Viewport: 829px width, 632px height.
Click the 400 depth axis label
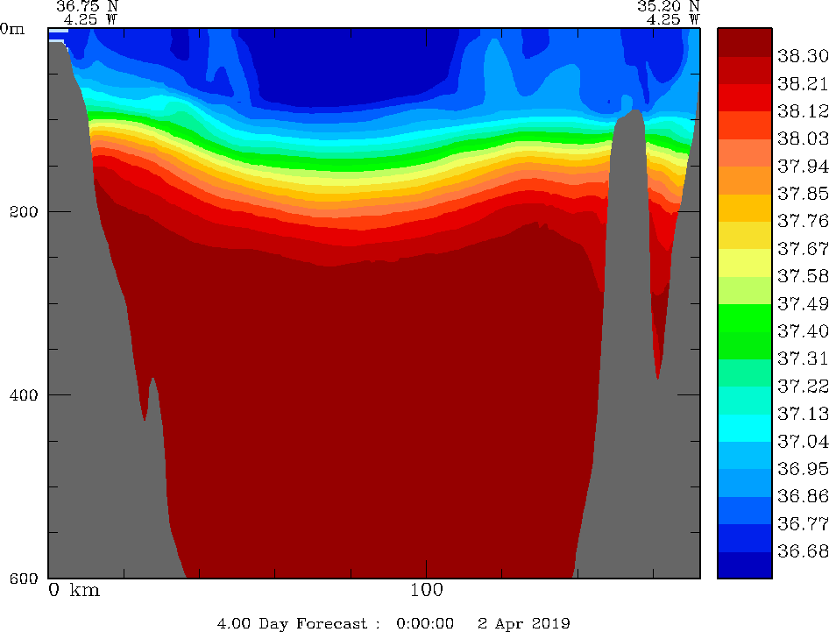point(24,395)
